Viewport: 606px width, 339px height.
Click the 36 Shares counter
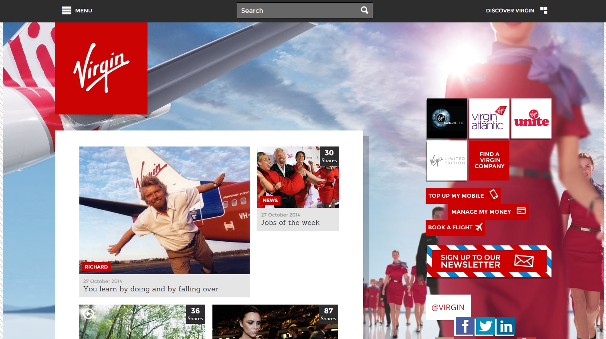195,314
